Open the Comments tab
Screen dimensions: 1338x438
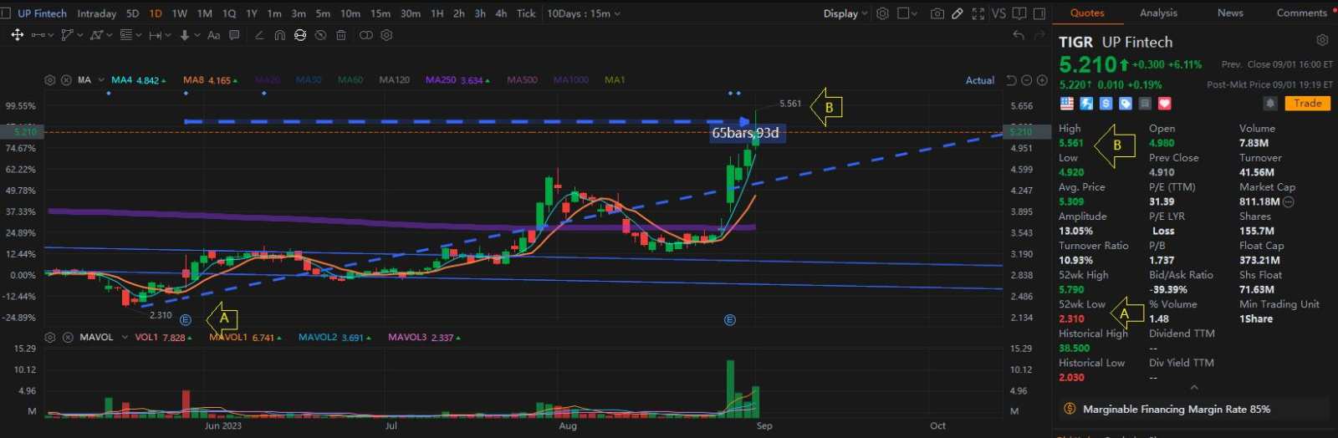tap(1302, 13)
